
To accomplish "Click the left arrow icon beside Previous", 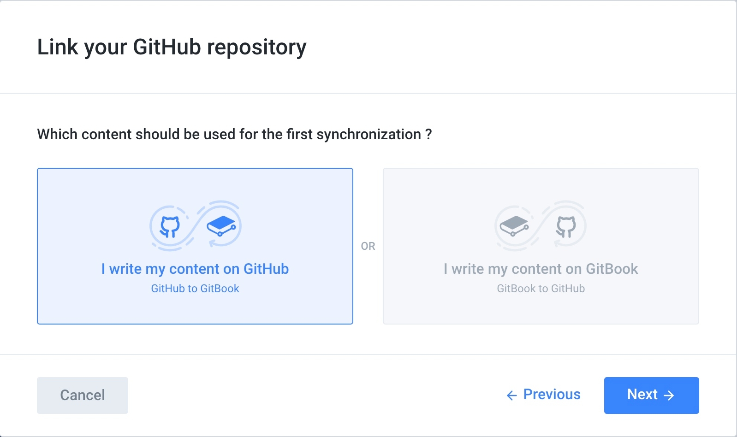I will [x=511, y=396].
